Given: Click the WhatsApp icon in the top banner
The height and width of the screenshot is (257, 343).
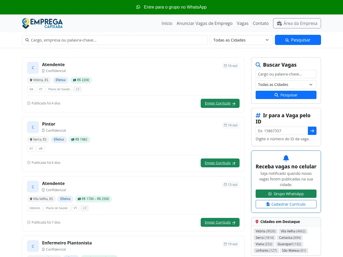Looking at the screenshot, I should click(138, 7).
